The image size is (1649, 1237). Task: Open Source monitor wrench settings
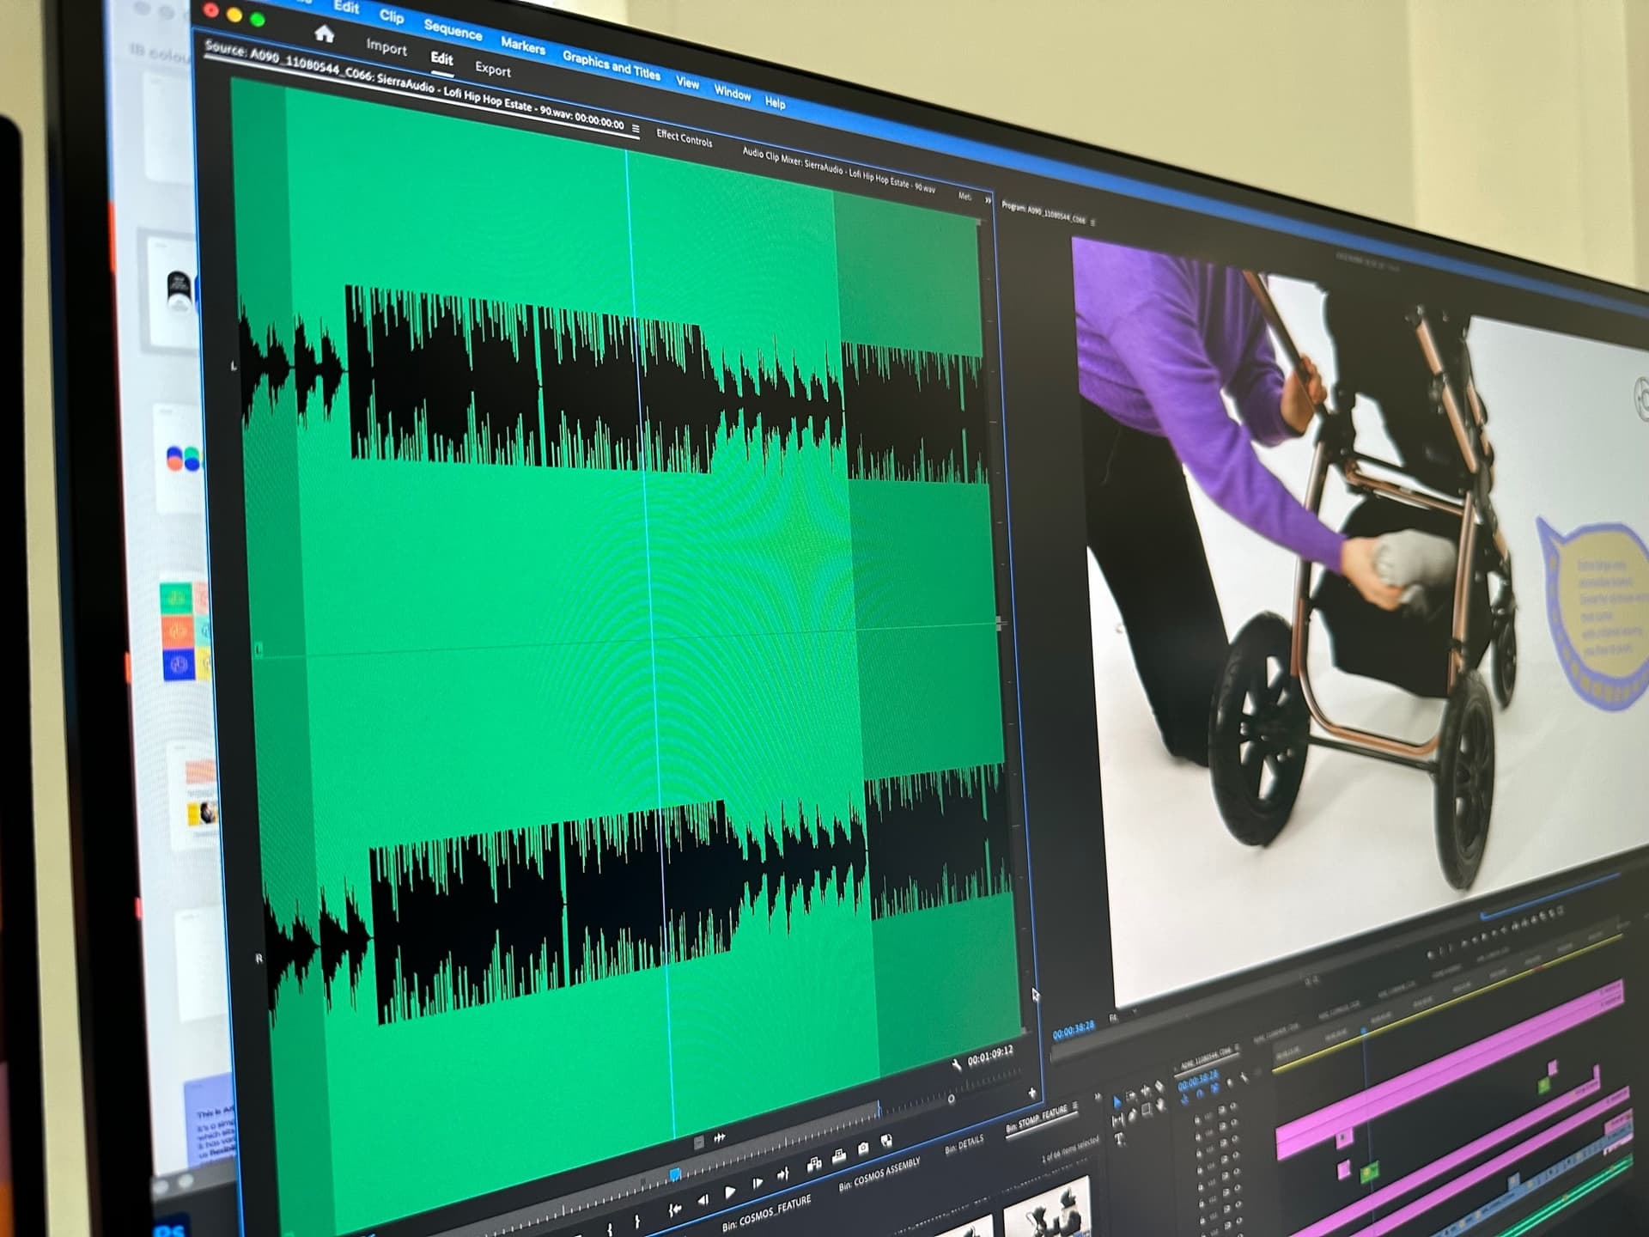[957, 1065]
